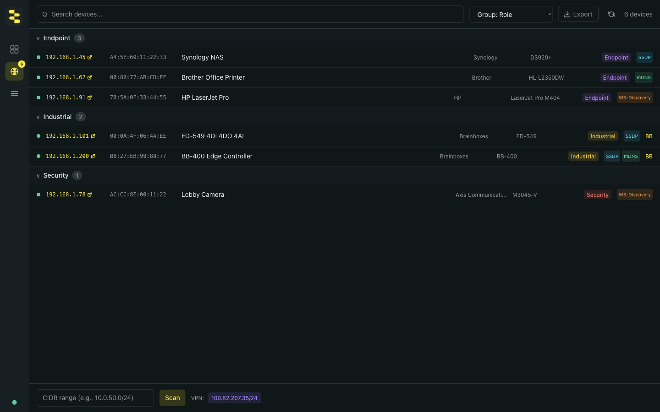Open IP link 192.168.1.78
Image resolution: width=660 pixels, height=412 pixels.
(x=66, y=195)
